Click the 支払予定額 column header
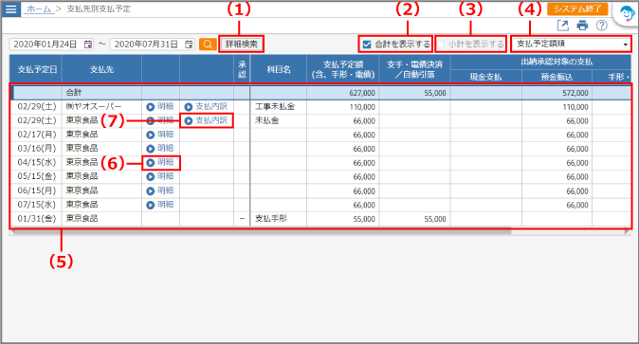 (x=343, y=70)
